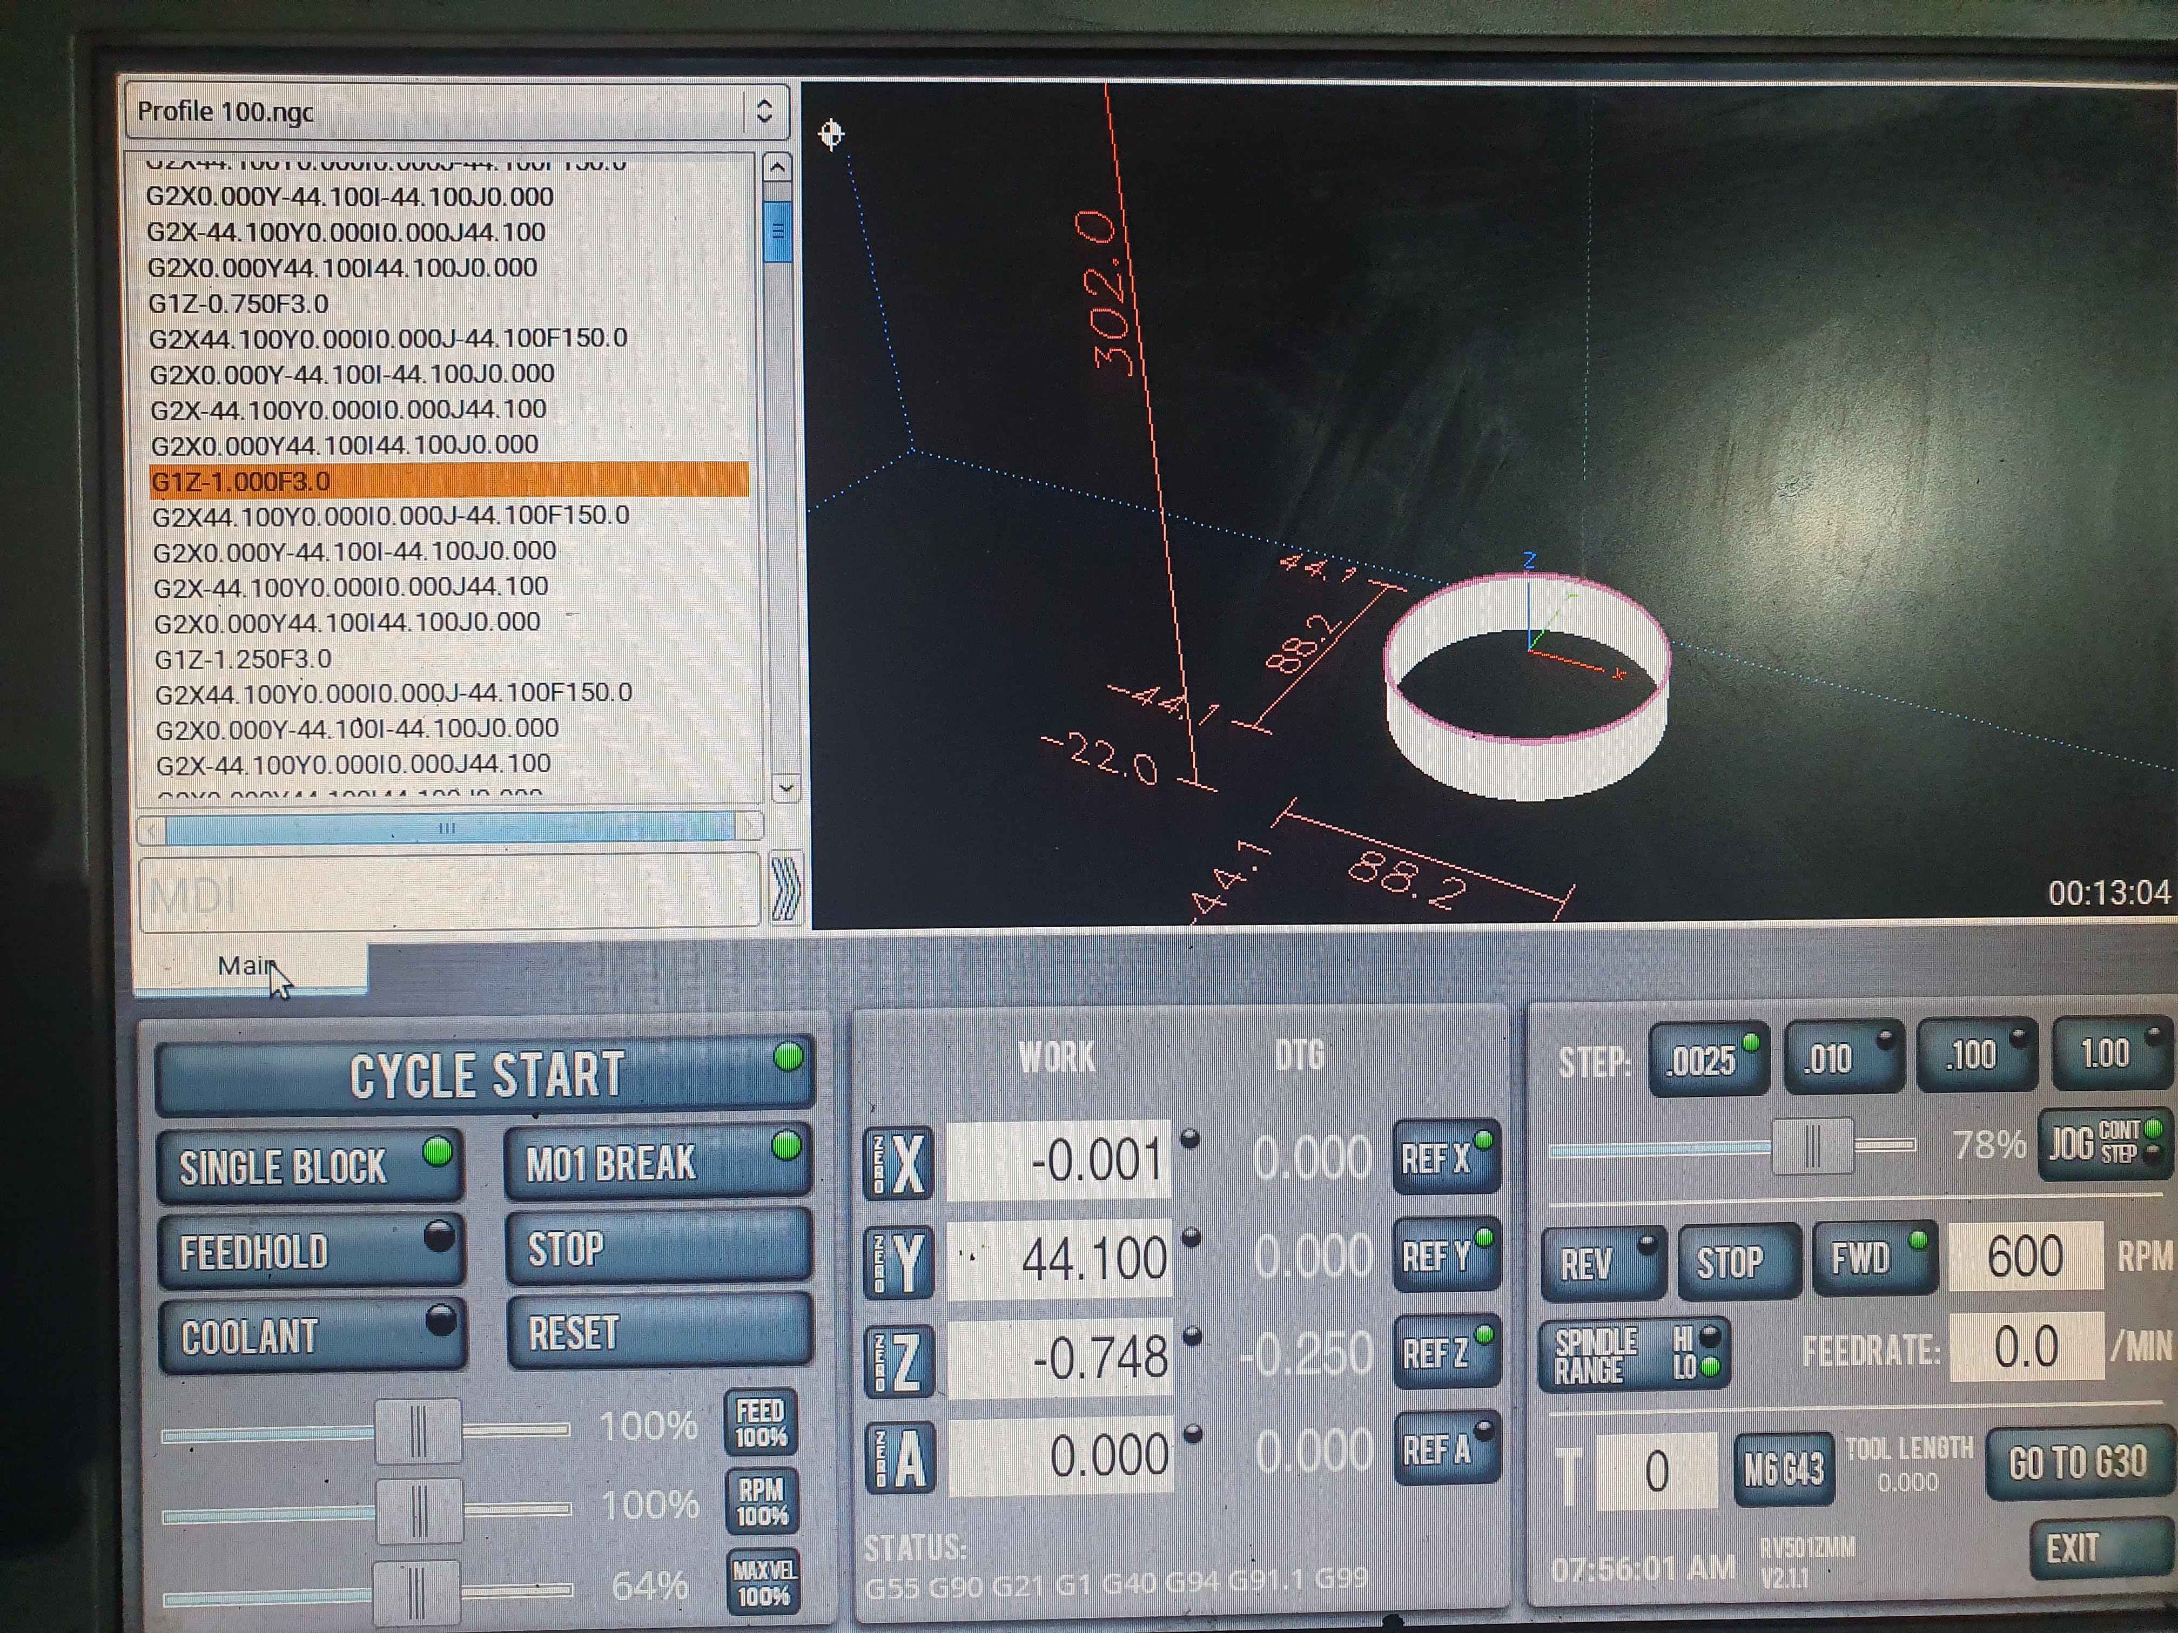
Task: Click the view origin crosshair icon
Action: pyautogui.click(x=831, y=133)
